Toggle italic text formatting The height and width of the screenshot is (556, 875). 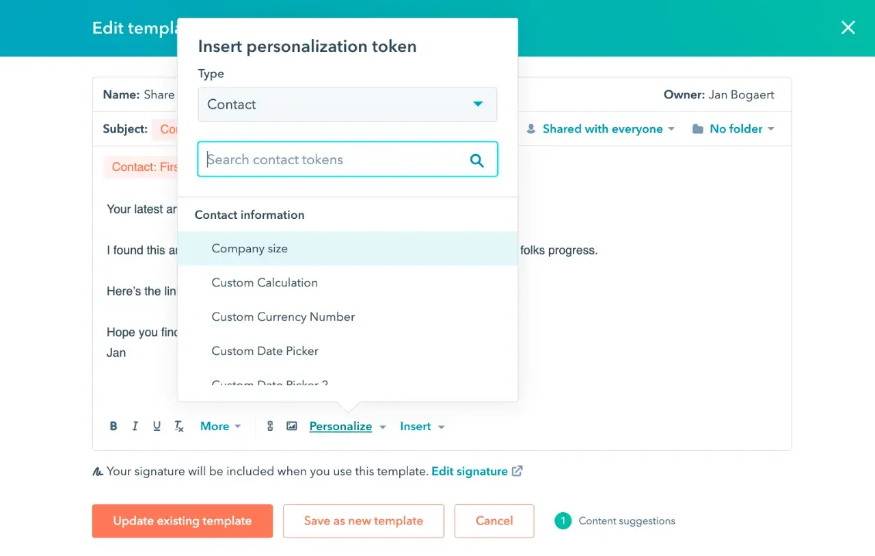135,426
